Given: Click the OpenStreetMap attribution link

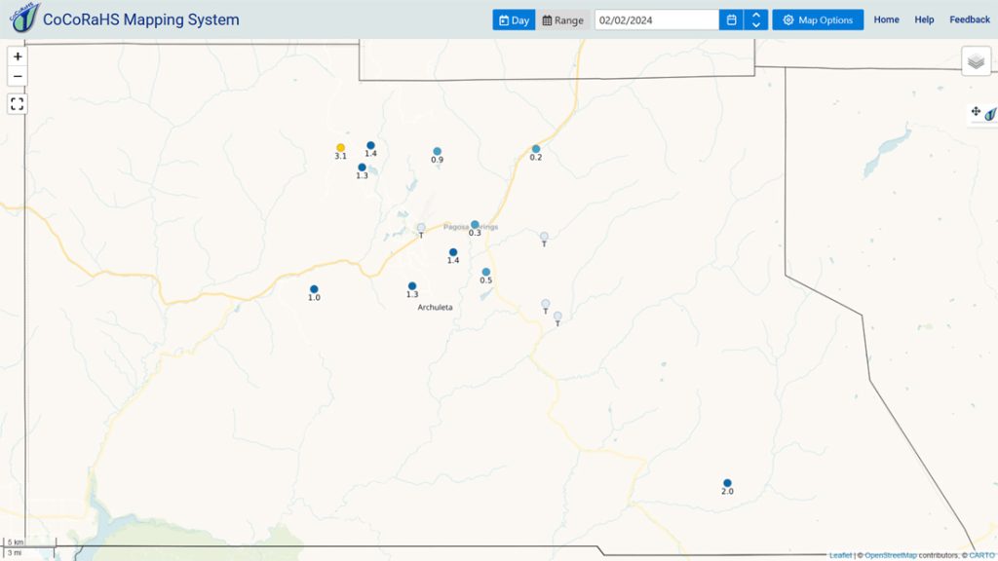Looking at the screenshot, I should tap(891, 555).
